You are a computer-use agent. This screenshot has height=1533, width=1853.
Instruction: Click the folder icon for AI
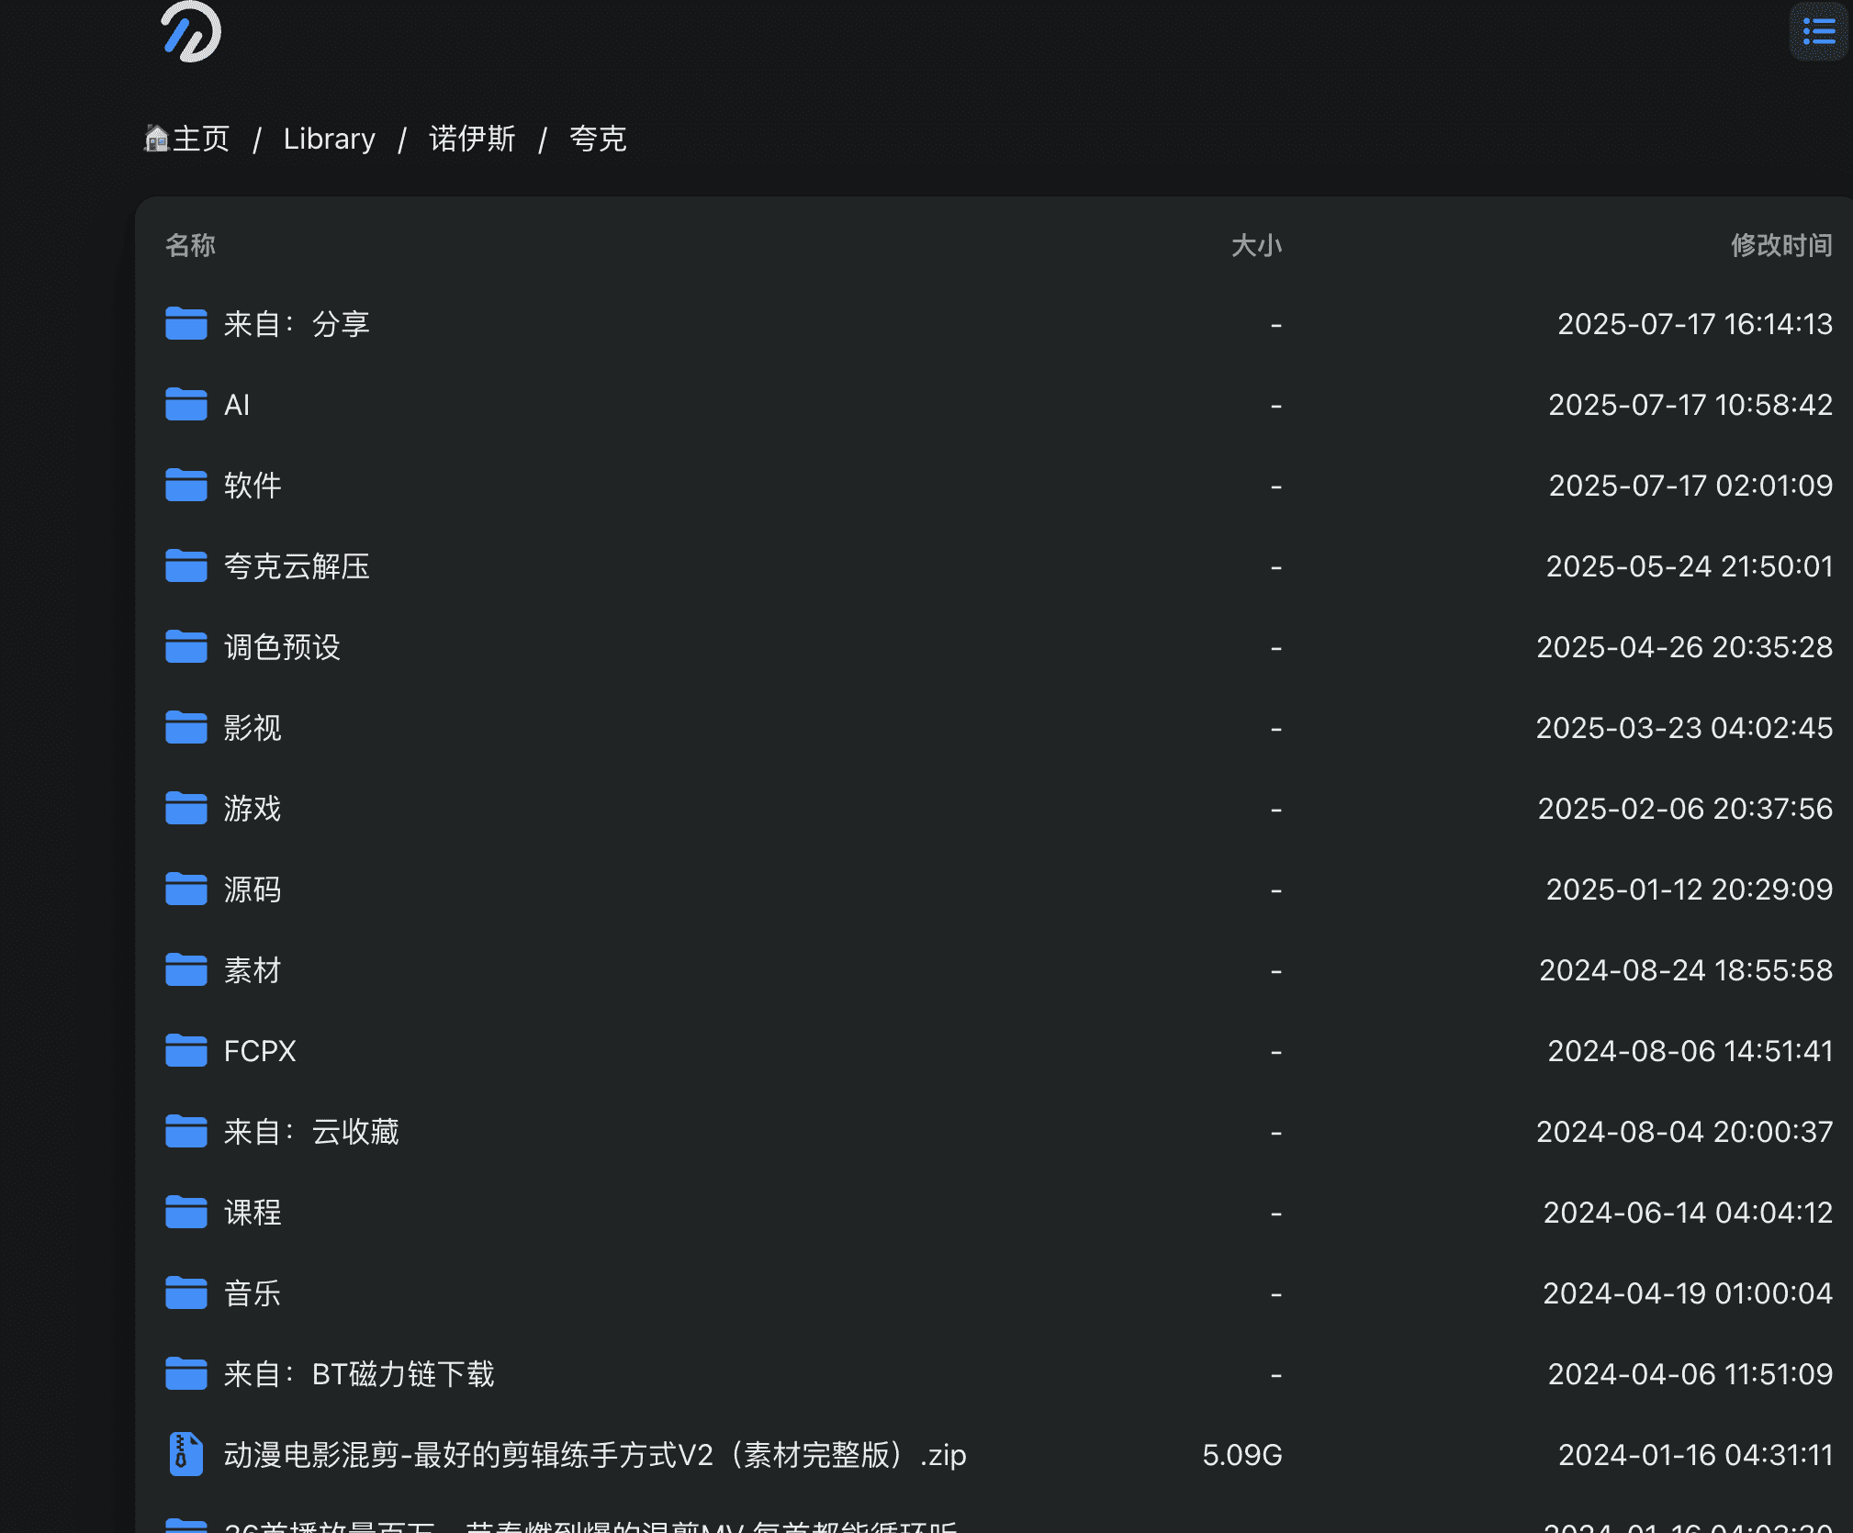coord(186,405)
